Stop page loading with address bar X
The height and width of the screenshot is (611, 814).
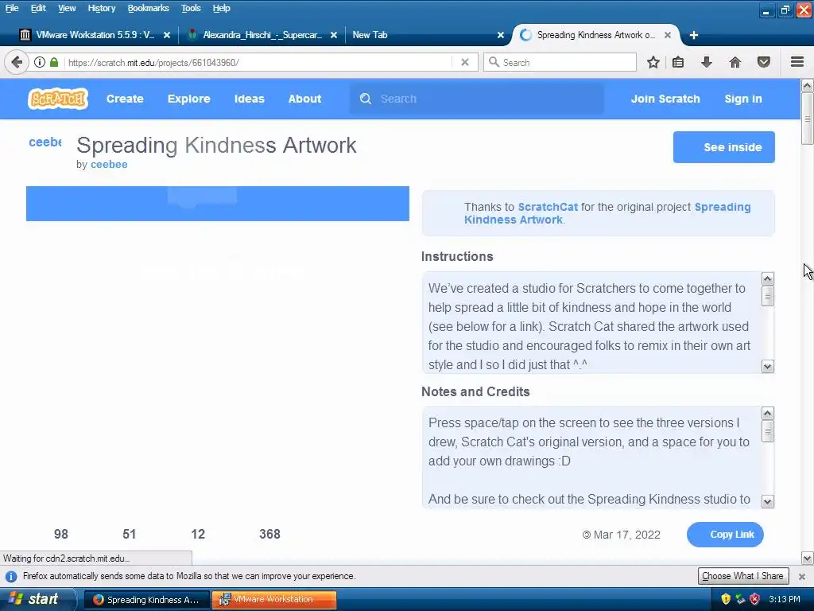(x=465, y=62)
